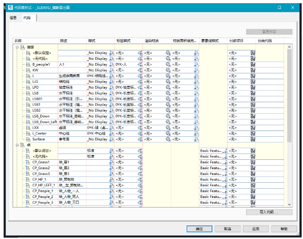
Task: Click the vertical scrollbar of the code list
Action: coord(289,90)
